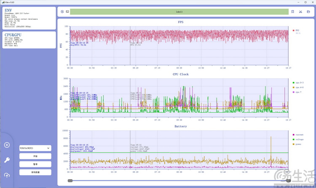Click the left handle of the time range slider
The width and height of the screenshot is (316, 188).
(x=70, y=181)
